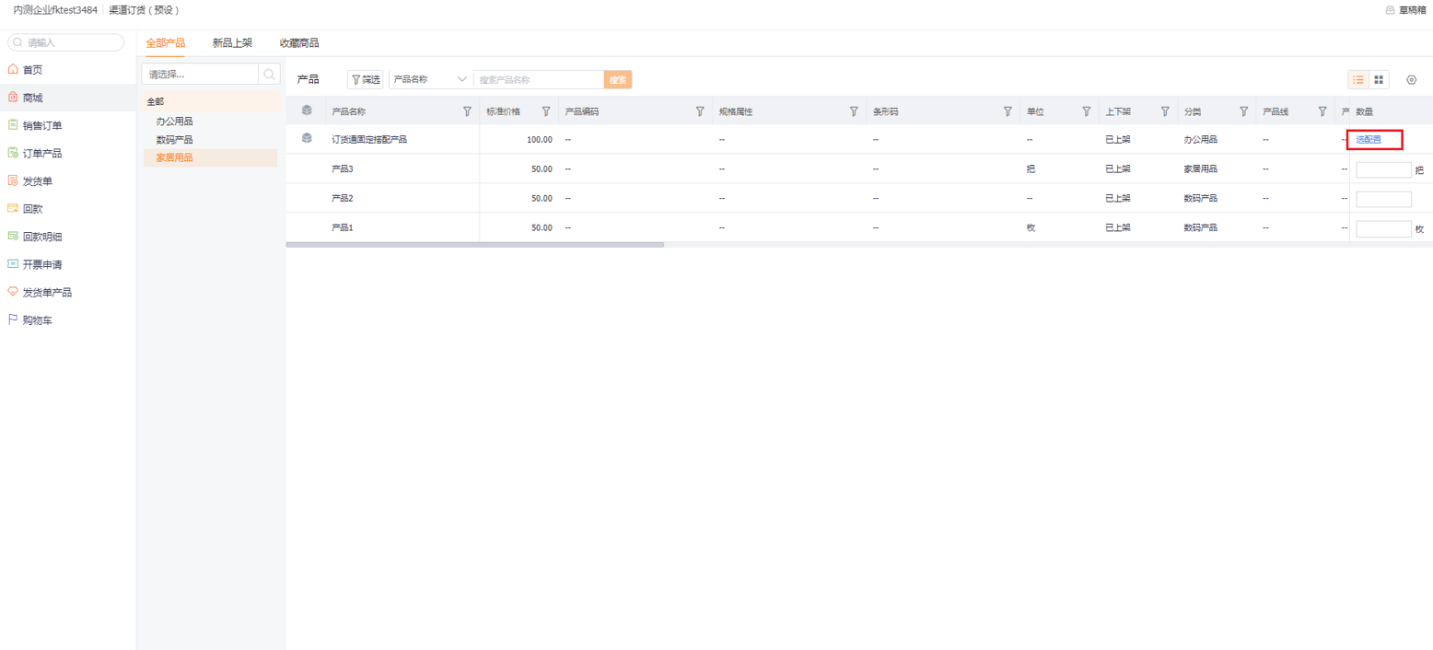1433x650 pixels.
Task: Click filter icon on 标准价格 column
Action: pyautogui.click(x=546, y=111)
